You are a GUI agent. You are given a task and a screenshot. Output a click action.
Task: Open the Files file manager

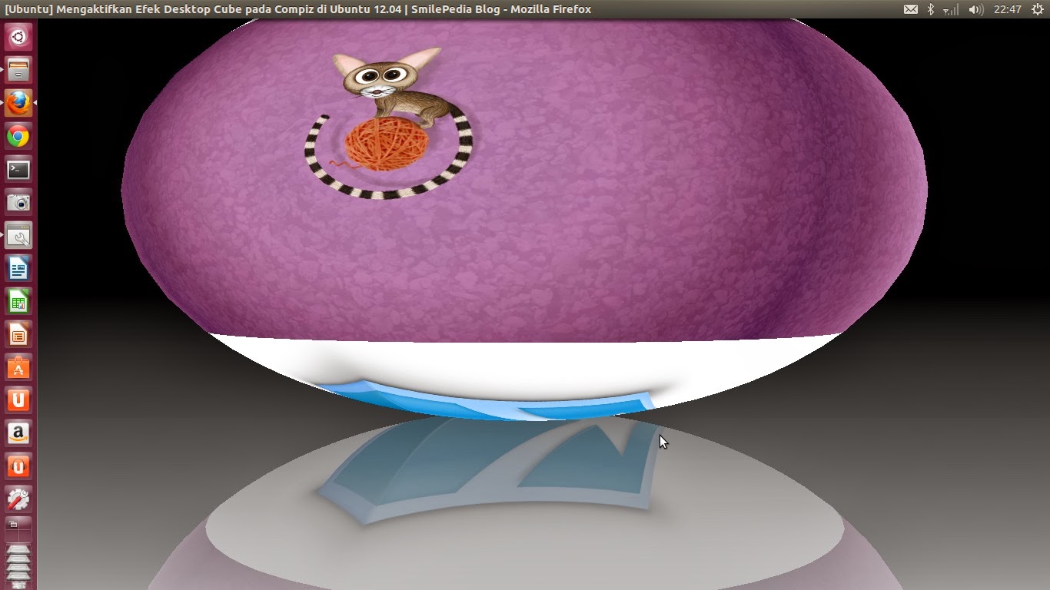tap(18, 70)
